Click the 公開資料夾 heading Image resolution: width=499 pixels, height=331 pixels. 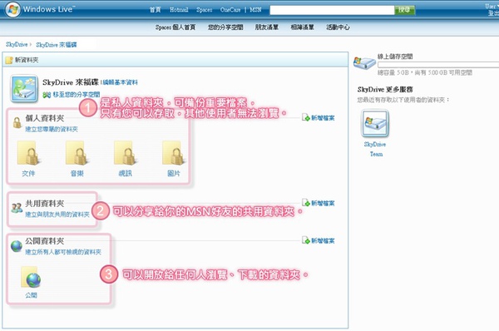click(45, 241)
